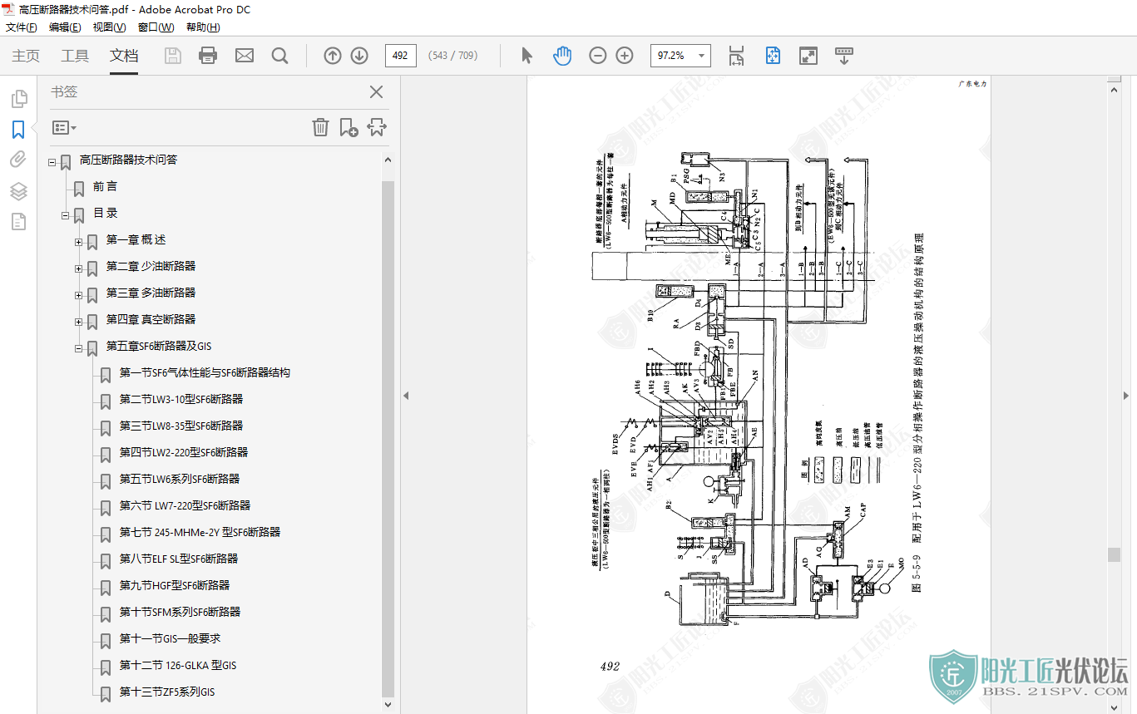The height and width of the screenshot is (714, 1137).
Task: Click the document scroll up arrow
Action: tap(1114, 89)
